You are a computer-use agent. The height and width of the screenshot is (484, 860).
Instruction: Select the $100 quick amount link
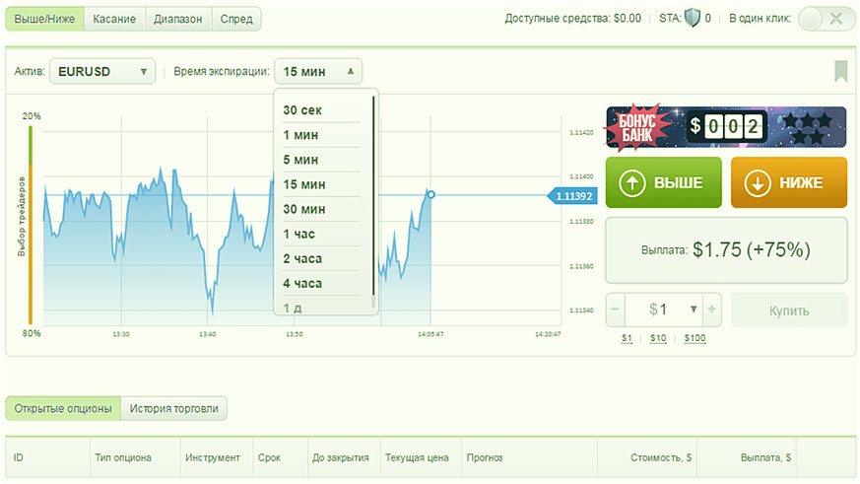click(x=694, y=339)
